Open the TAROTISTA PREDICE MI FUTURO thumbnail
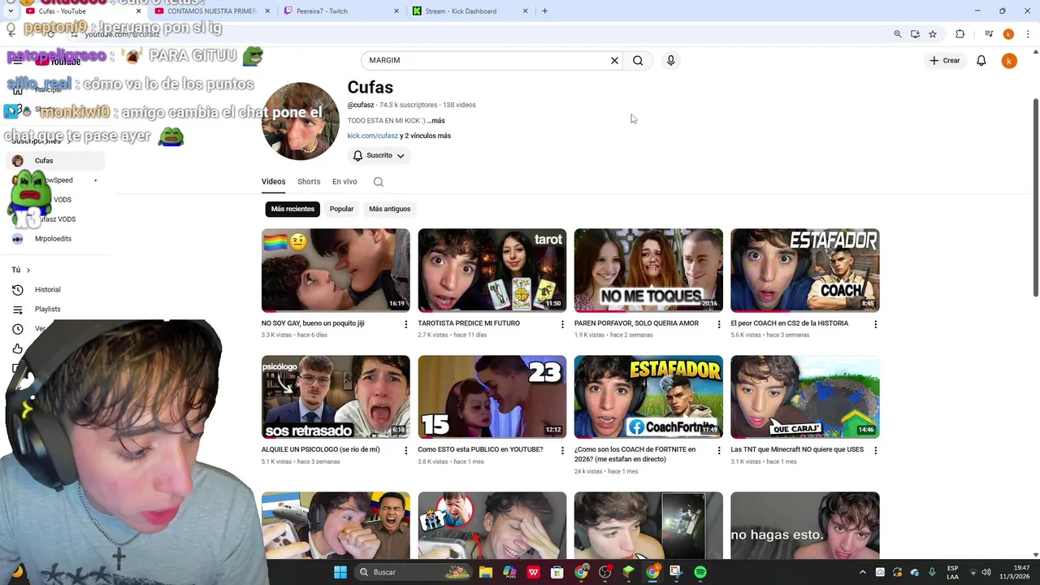This screenshot has height=585, width=1040. (x=492, y=271)
